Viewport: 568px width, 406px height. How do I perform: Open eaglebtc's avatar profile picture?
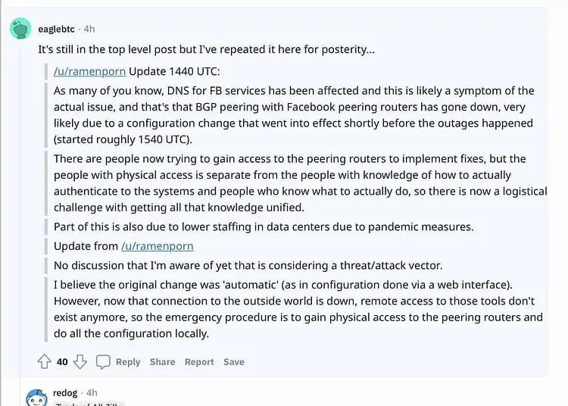tap(20, 29)
